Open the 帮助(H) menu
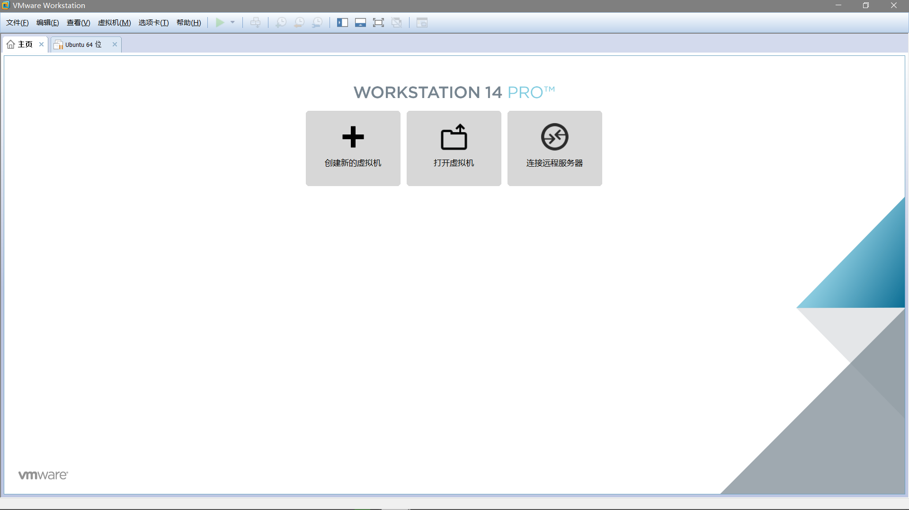The height and width of the screenshot is (510, 909). click(188, 23)
